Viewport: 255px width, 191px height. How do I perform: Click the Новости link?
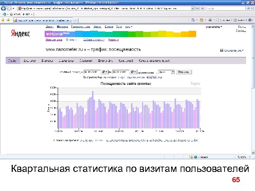pyautogui.click(x=113, y=40)
